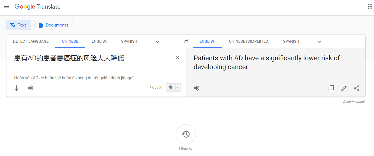Click the Send feedback link

[354, 102]
